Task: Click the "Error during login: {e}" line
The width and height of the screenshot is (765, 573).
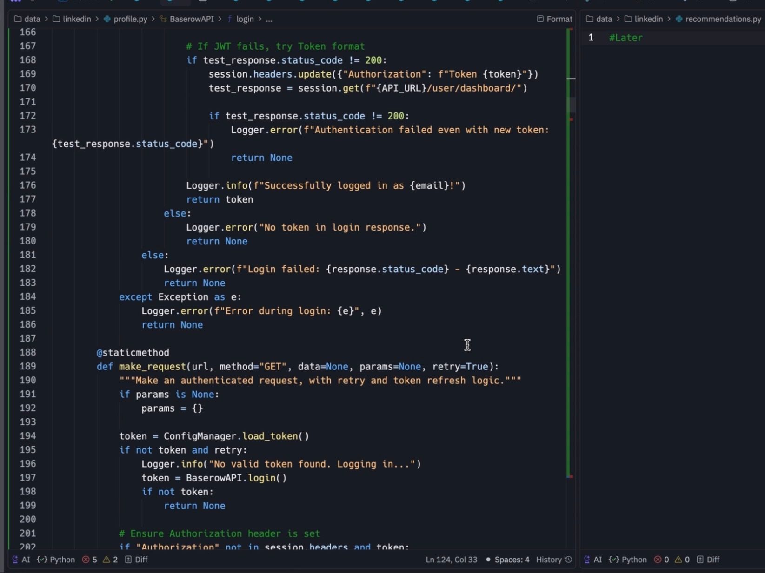Action: tap(261, 311)
